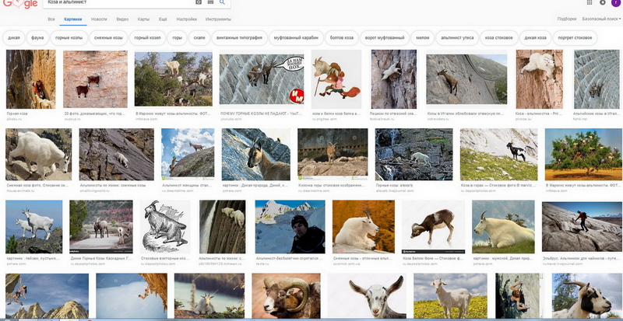The image size is (623, 321).
Task: Select the 'ворот муфтованный' chip
Action: pos(384,38)
